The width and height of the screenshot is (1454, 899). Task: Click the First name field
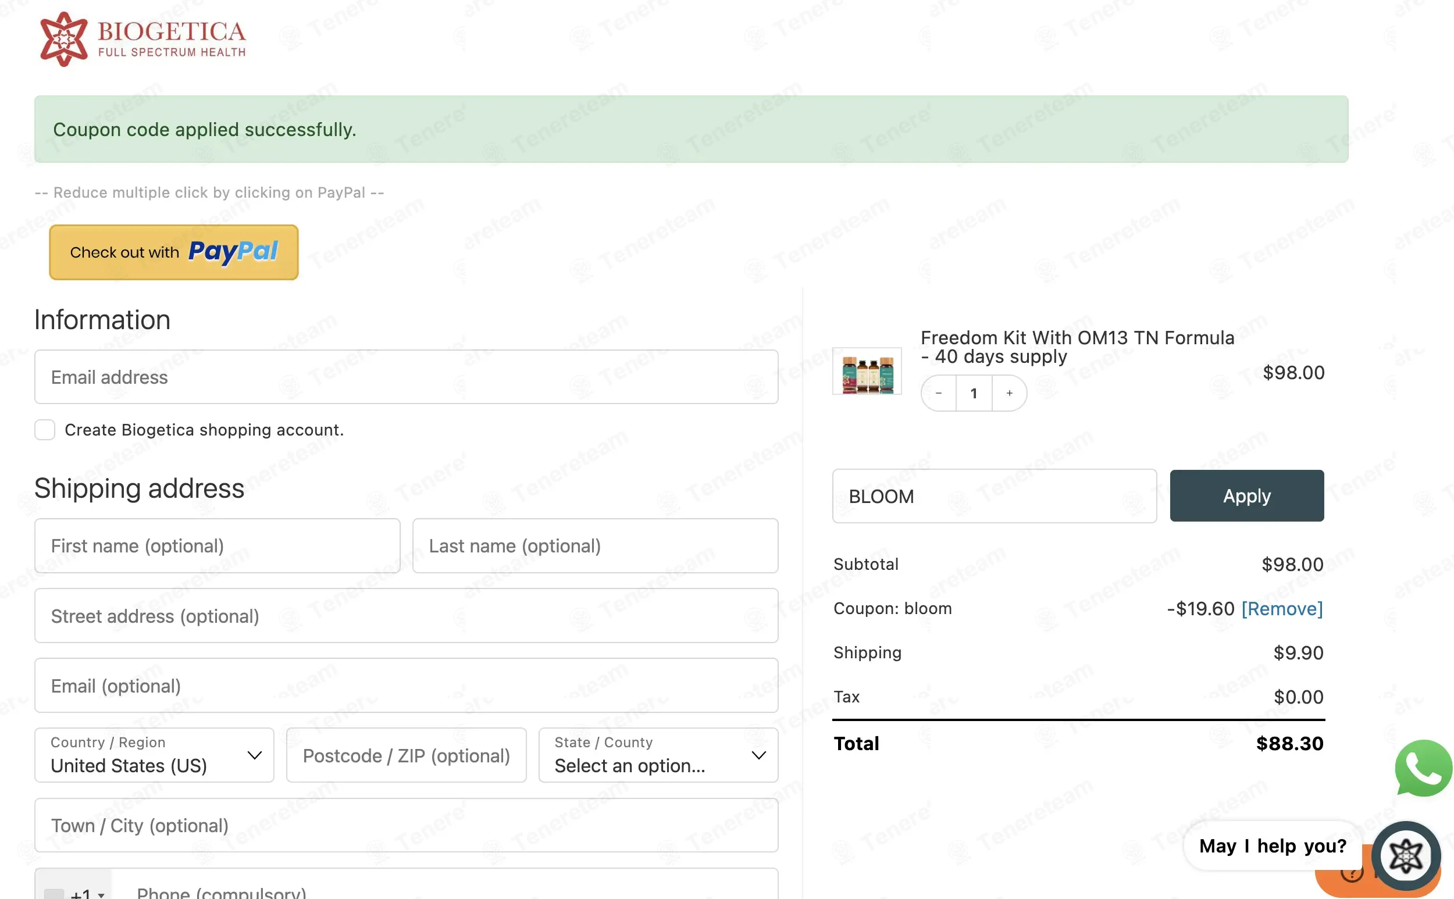click(217, 546)
